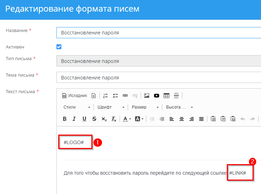Uncheck the Активен checkbox
This screenshot has width=261, height=194.
pos(59,47)
